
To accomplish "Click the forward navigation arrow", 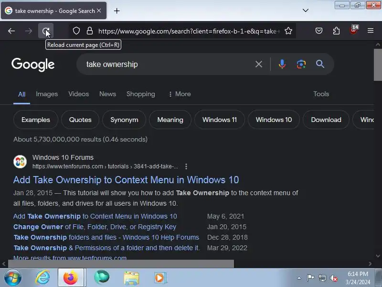I will (x=29, y=31).
